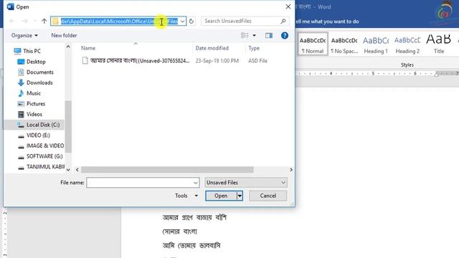Click the 23-Sep-19 1:00 PM date cell
Image resolution: width=459 pixels, height=258 pixels.
(x=217, y=61)
